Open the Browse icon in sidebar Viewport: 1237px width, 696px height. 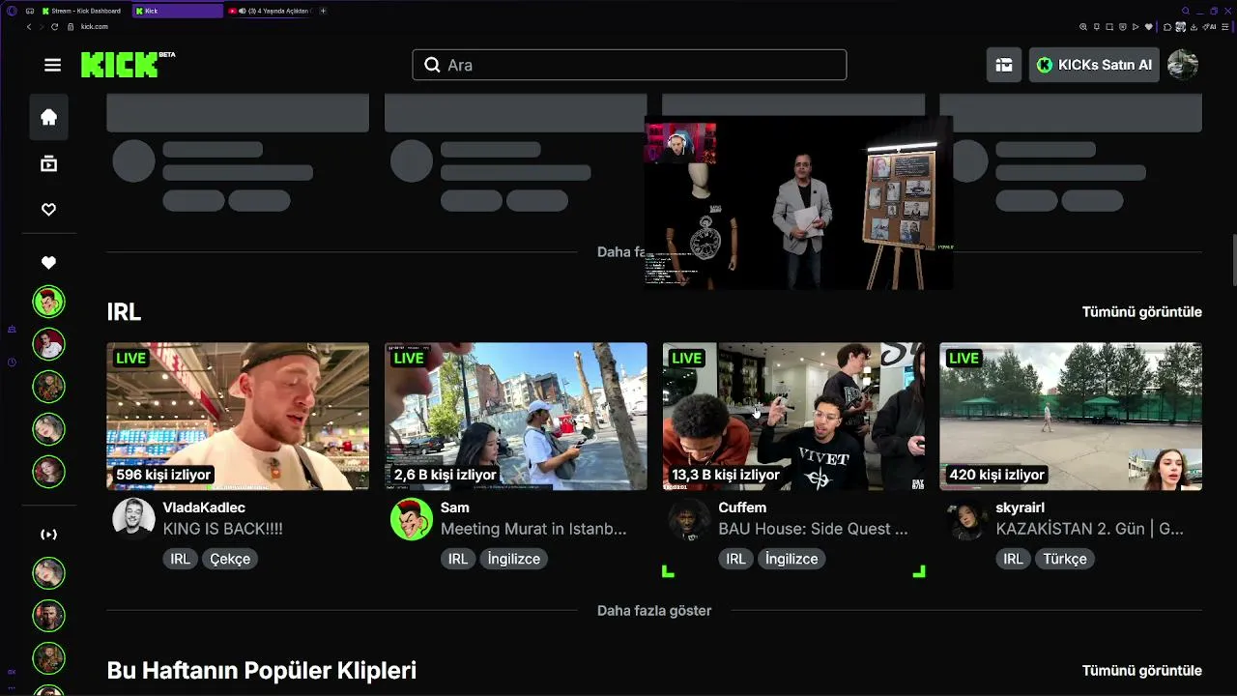click(48, 164)
